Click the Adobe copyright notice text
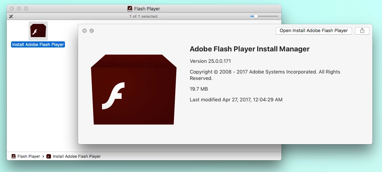382x172 pixels. coord(265,75)
